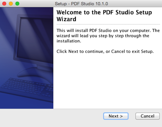Minimize the window using the yellow button
Image resolution: width=162 pixels, height=127 pixels.
coord(11,3)
